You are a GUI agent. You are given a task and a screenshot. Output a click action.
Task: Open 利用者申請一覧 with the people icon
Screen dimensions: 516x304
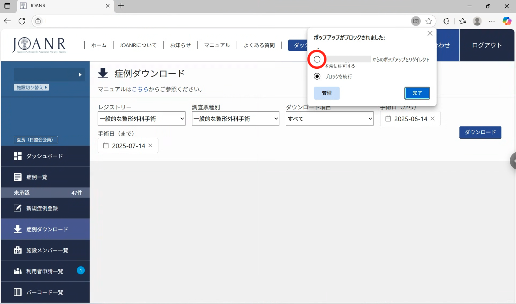(17, 271)
